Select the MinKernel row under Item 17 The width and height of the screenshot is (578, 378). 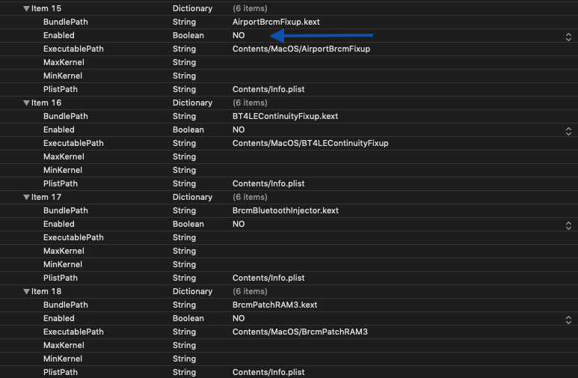click(63, 264)
